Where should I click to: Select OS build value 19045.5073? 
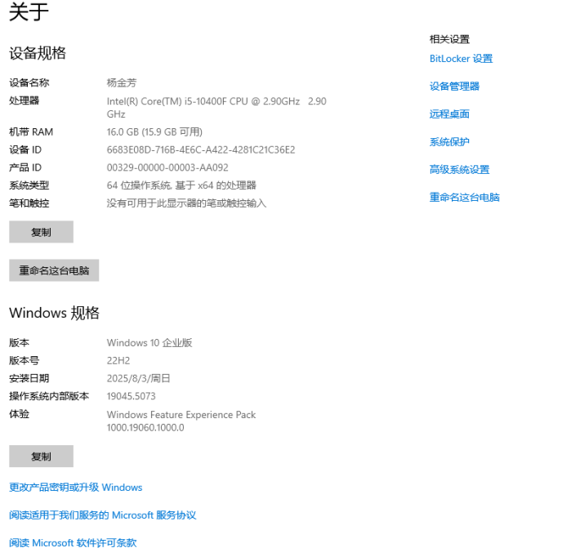[x=131, y=396]
